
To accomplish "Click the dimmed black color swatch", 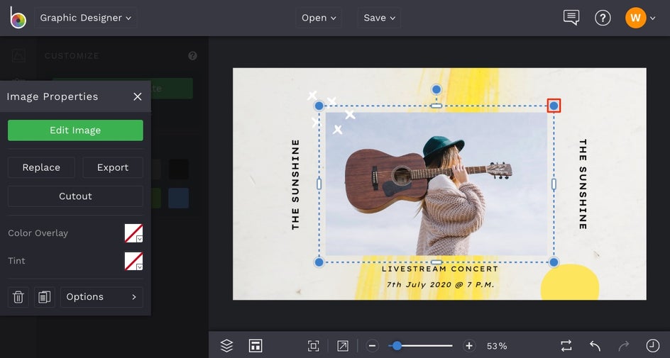I will [179, 169].
